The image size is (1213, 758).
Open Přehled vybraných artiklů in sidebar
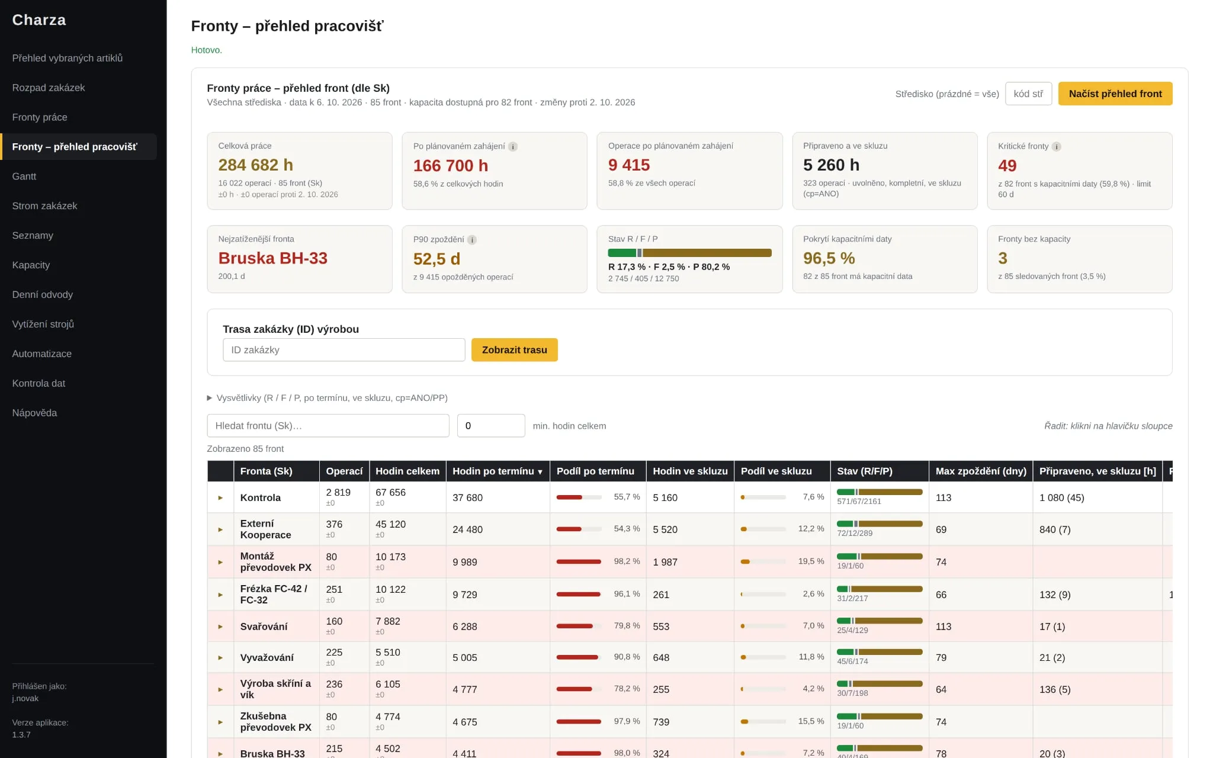click(x=79, y=58)
